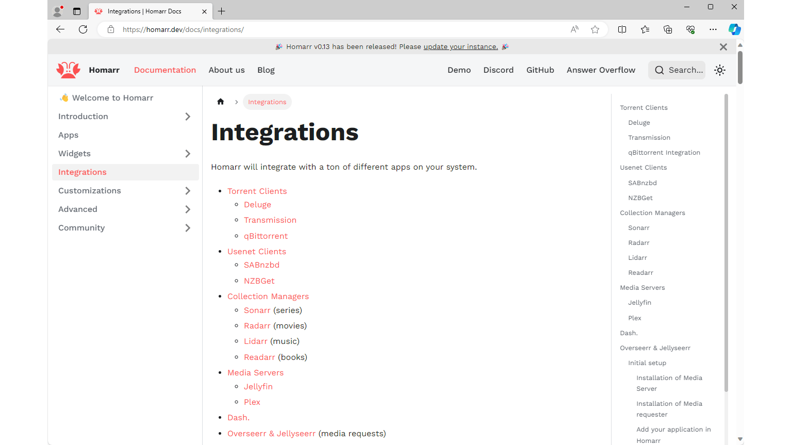
Task: Open the Answer Overflow link
Action: tap(601, 70)
